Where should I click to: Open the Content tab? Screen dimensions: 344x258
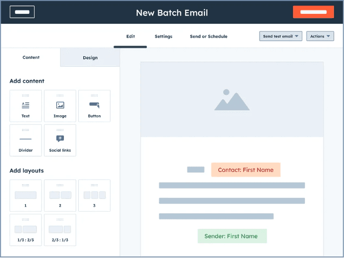[x=31, y=58]
